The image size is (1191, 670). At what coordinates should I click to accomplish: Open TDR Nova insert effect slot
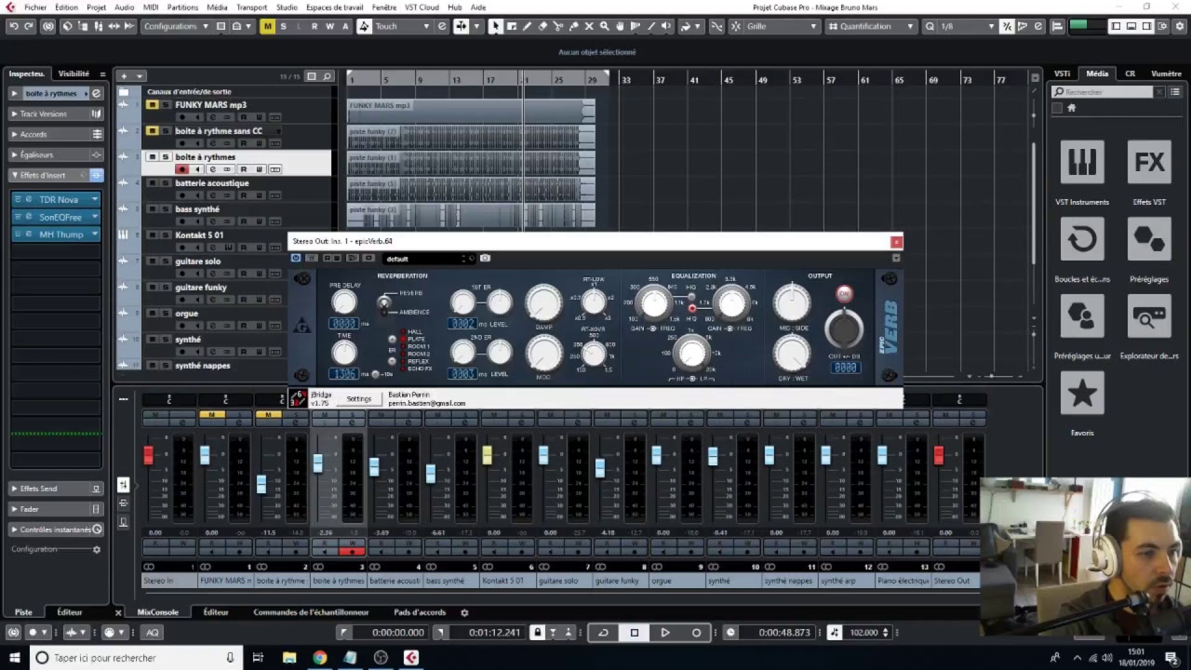pos(57,199)
